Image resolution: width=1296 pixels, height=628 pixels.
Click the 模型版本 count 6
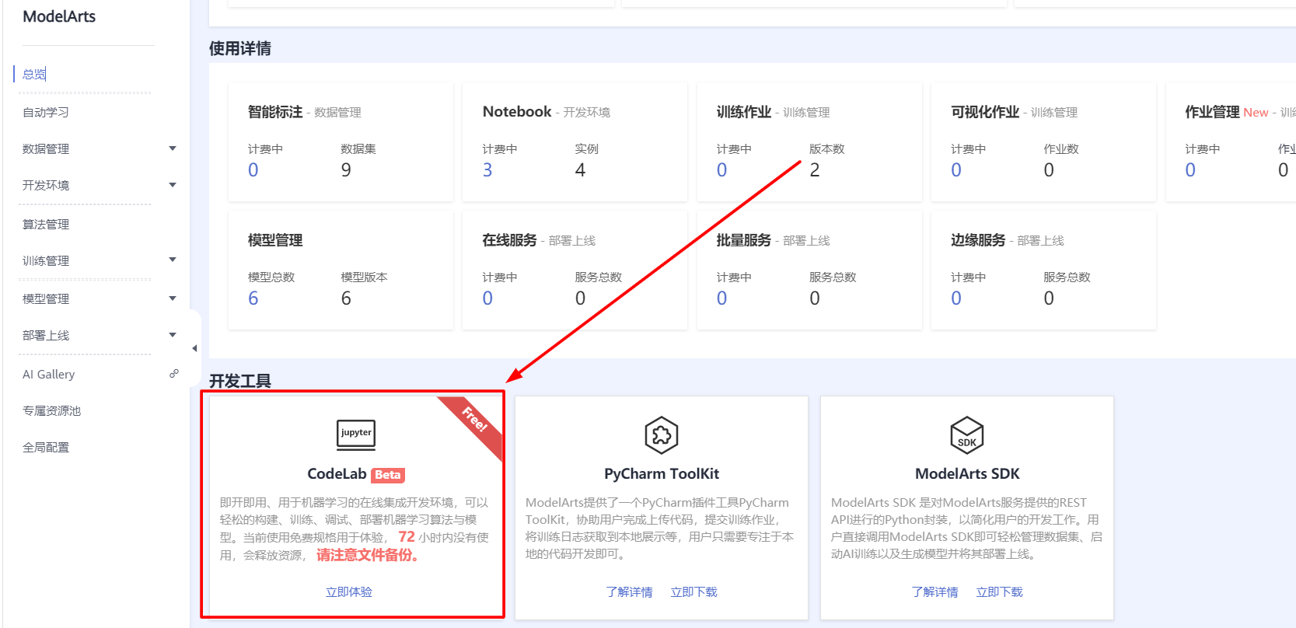346,298
